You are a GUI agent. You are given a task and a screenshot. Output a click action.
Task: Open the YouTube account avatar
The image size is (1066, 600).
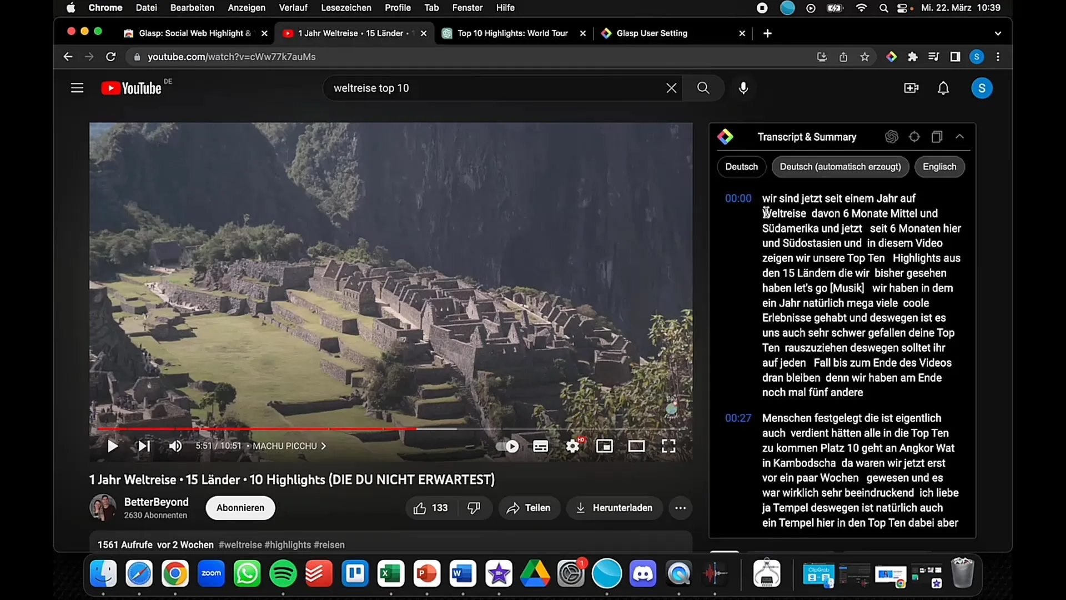click(982, 88)
